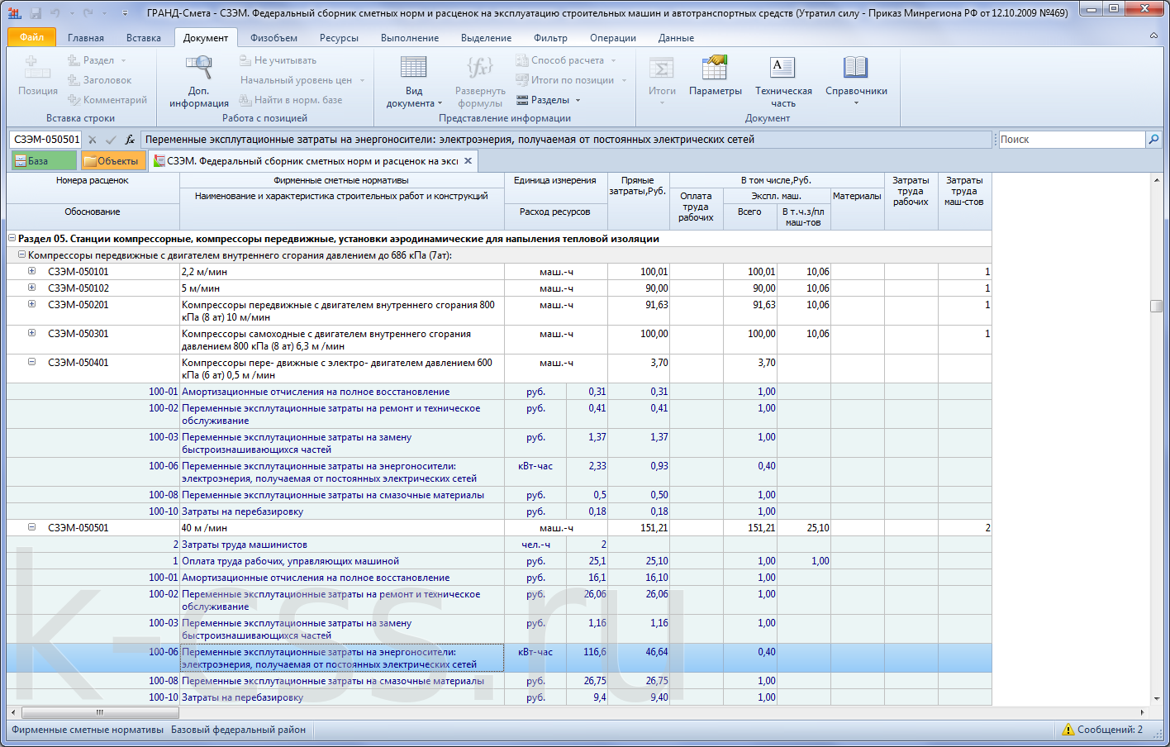Screen dimensions: 1170x747
Task: Confirm formula edit with checkmark icon
Action: tap(111, 140)
